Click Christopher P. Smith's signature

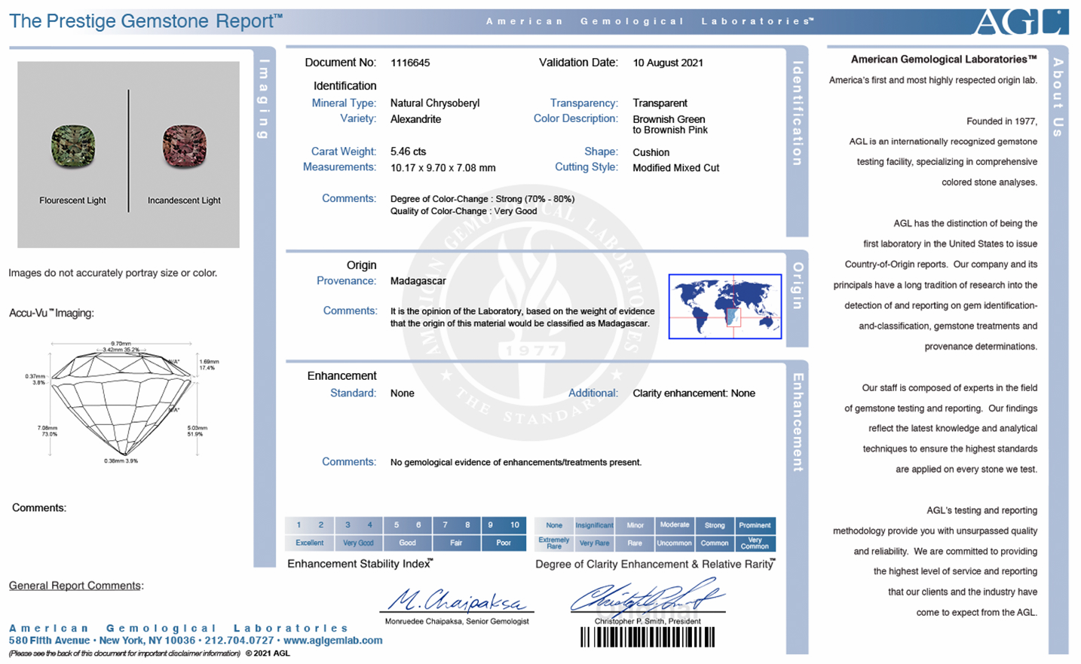[647, 597]
